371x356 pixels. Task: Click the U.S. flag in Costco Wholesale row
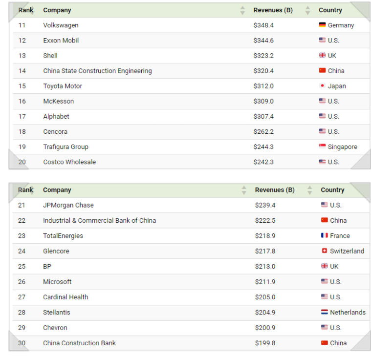pyautogui.click(x=322, y=162)
